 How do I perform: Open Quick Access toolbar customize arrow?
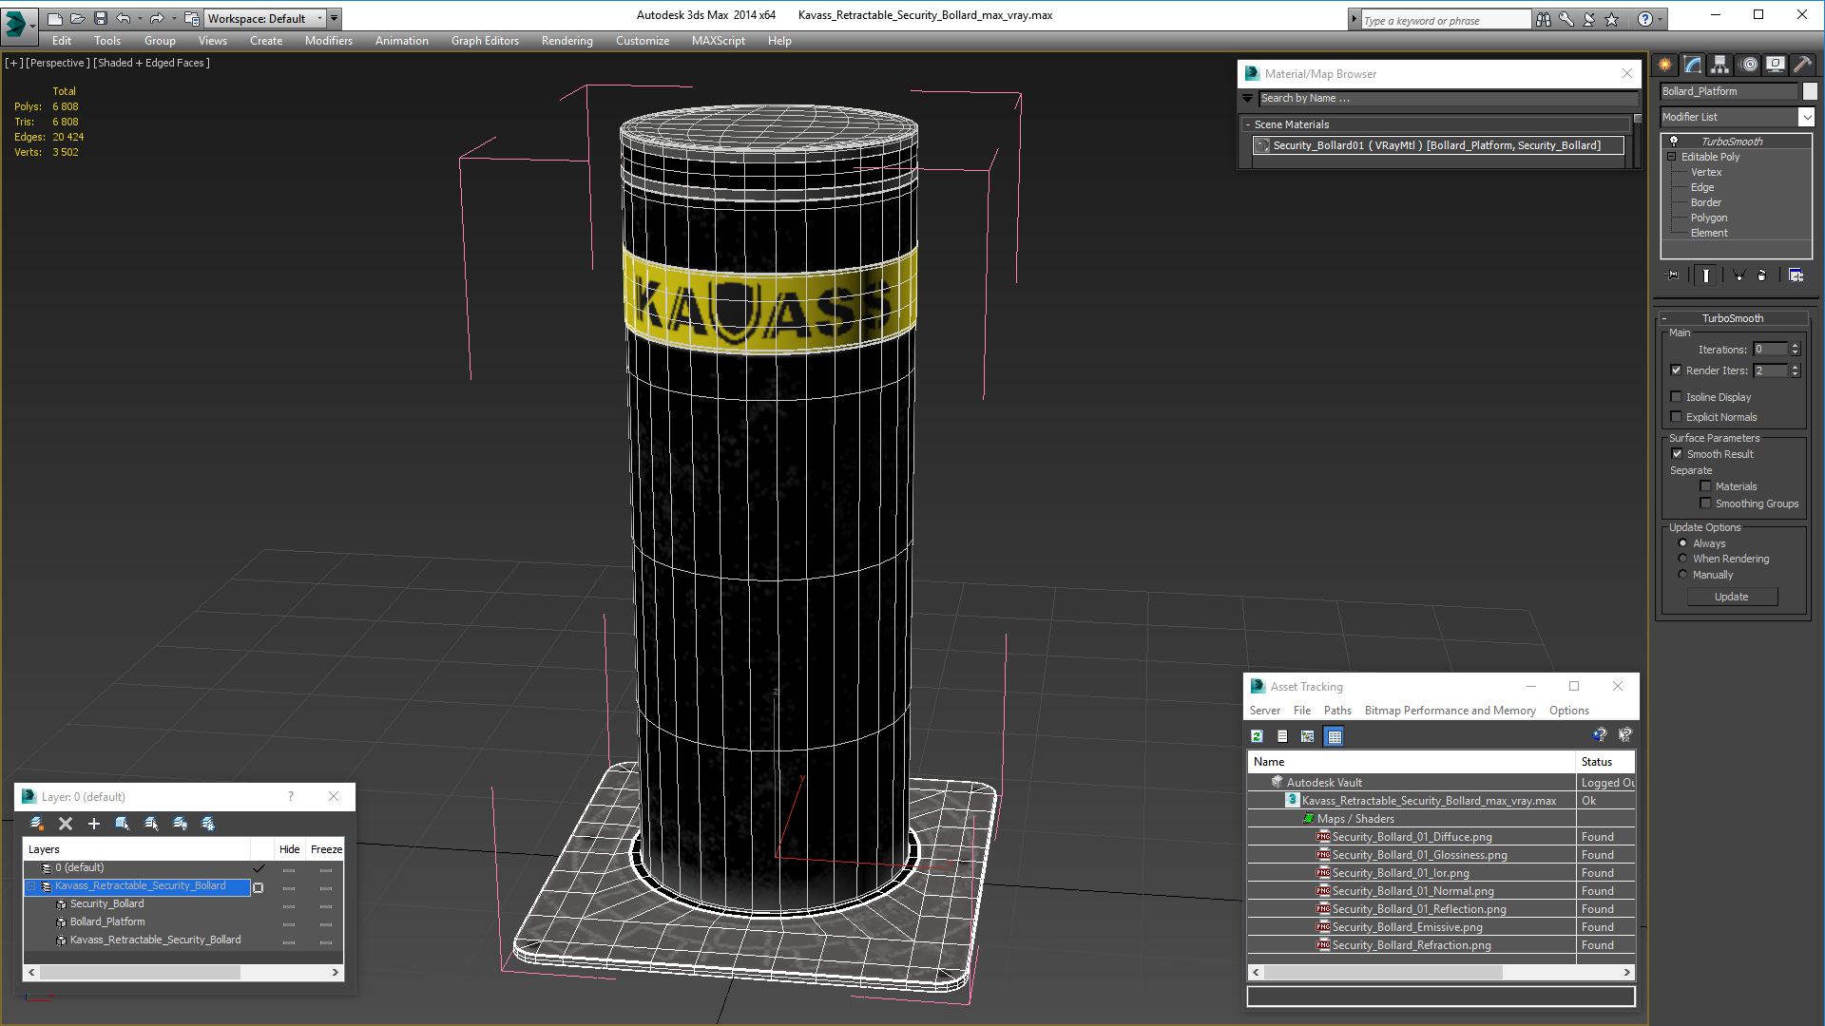coord(334,18)
